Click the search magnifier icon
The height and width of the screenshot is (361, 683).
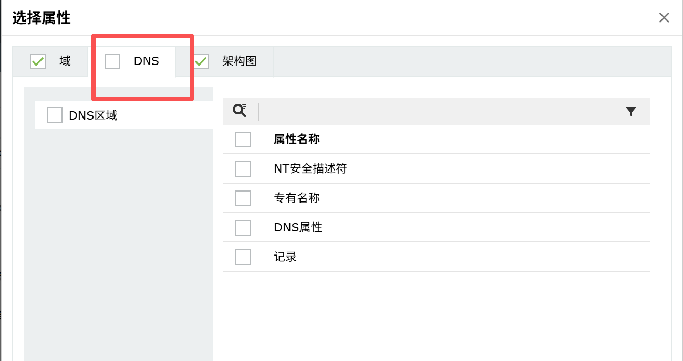(x=240, y=111)
